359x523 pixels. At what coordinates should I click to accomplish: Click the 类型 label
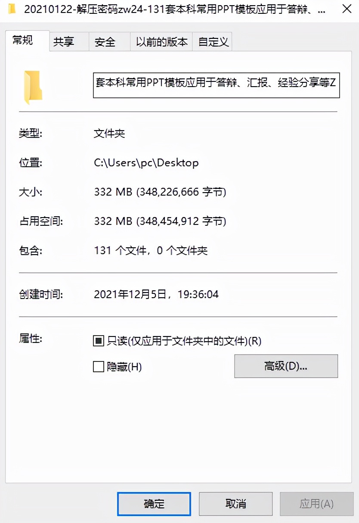[30, 134]
